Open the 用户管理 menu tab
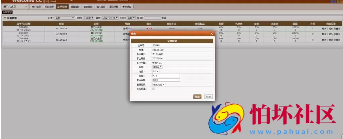Viewport: 343px width, 139px height. coord(36,7)
